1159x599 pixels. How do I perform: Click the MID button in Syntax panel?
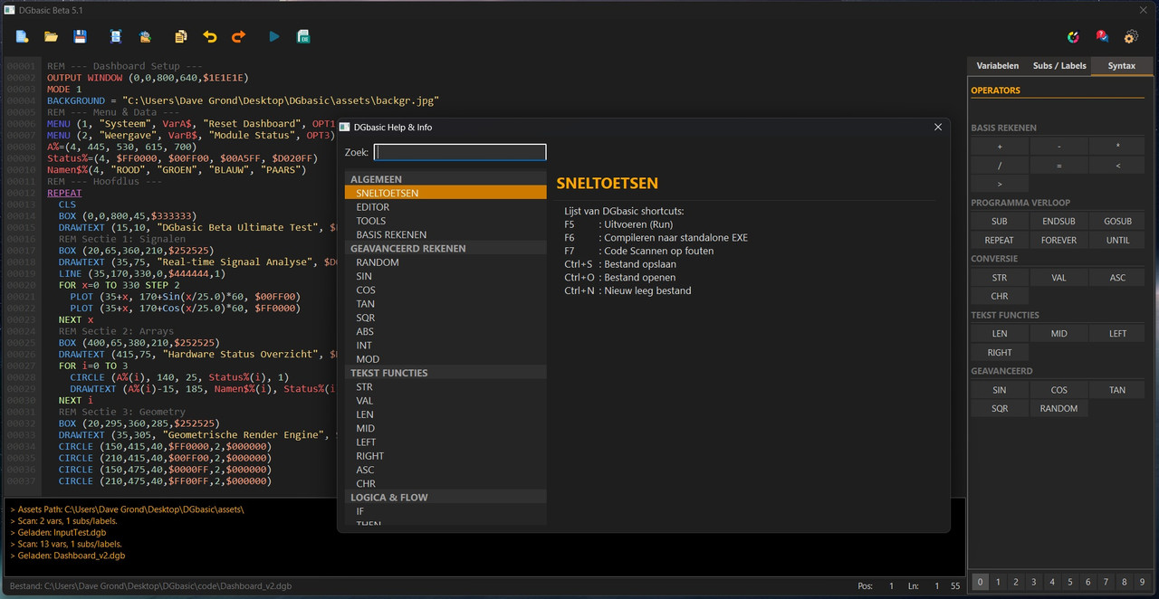1058,334
